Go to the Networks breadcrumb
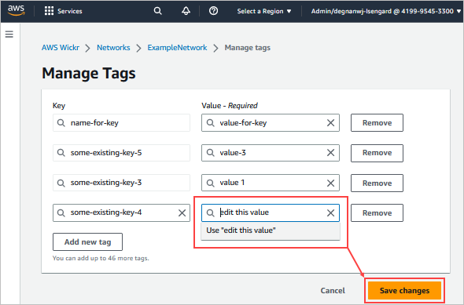The width and height of the screenshot is (464, 305). (113, 48)
